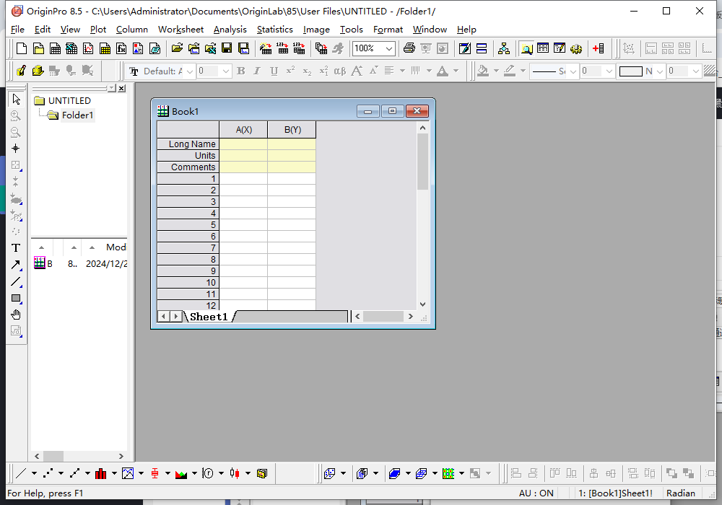Click the New Function toolbar icon
The height and width of the screenshot is (505, 722).
121,48
